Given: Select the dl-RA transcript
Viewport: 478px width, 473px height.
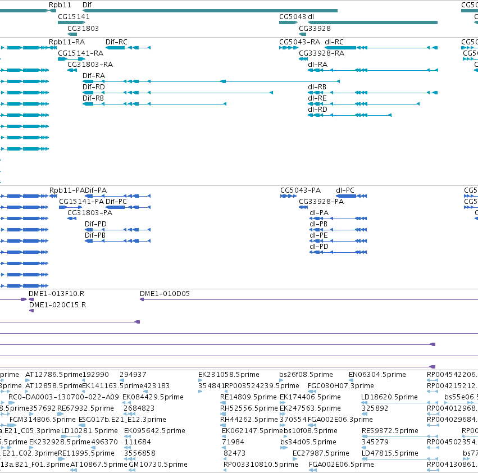Looking at the screenshot, I should tap(318, 65).
